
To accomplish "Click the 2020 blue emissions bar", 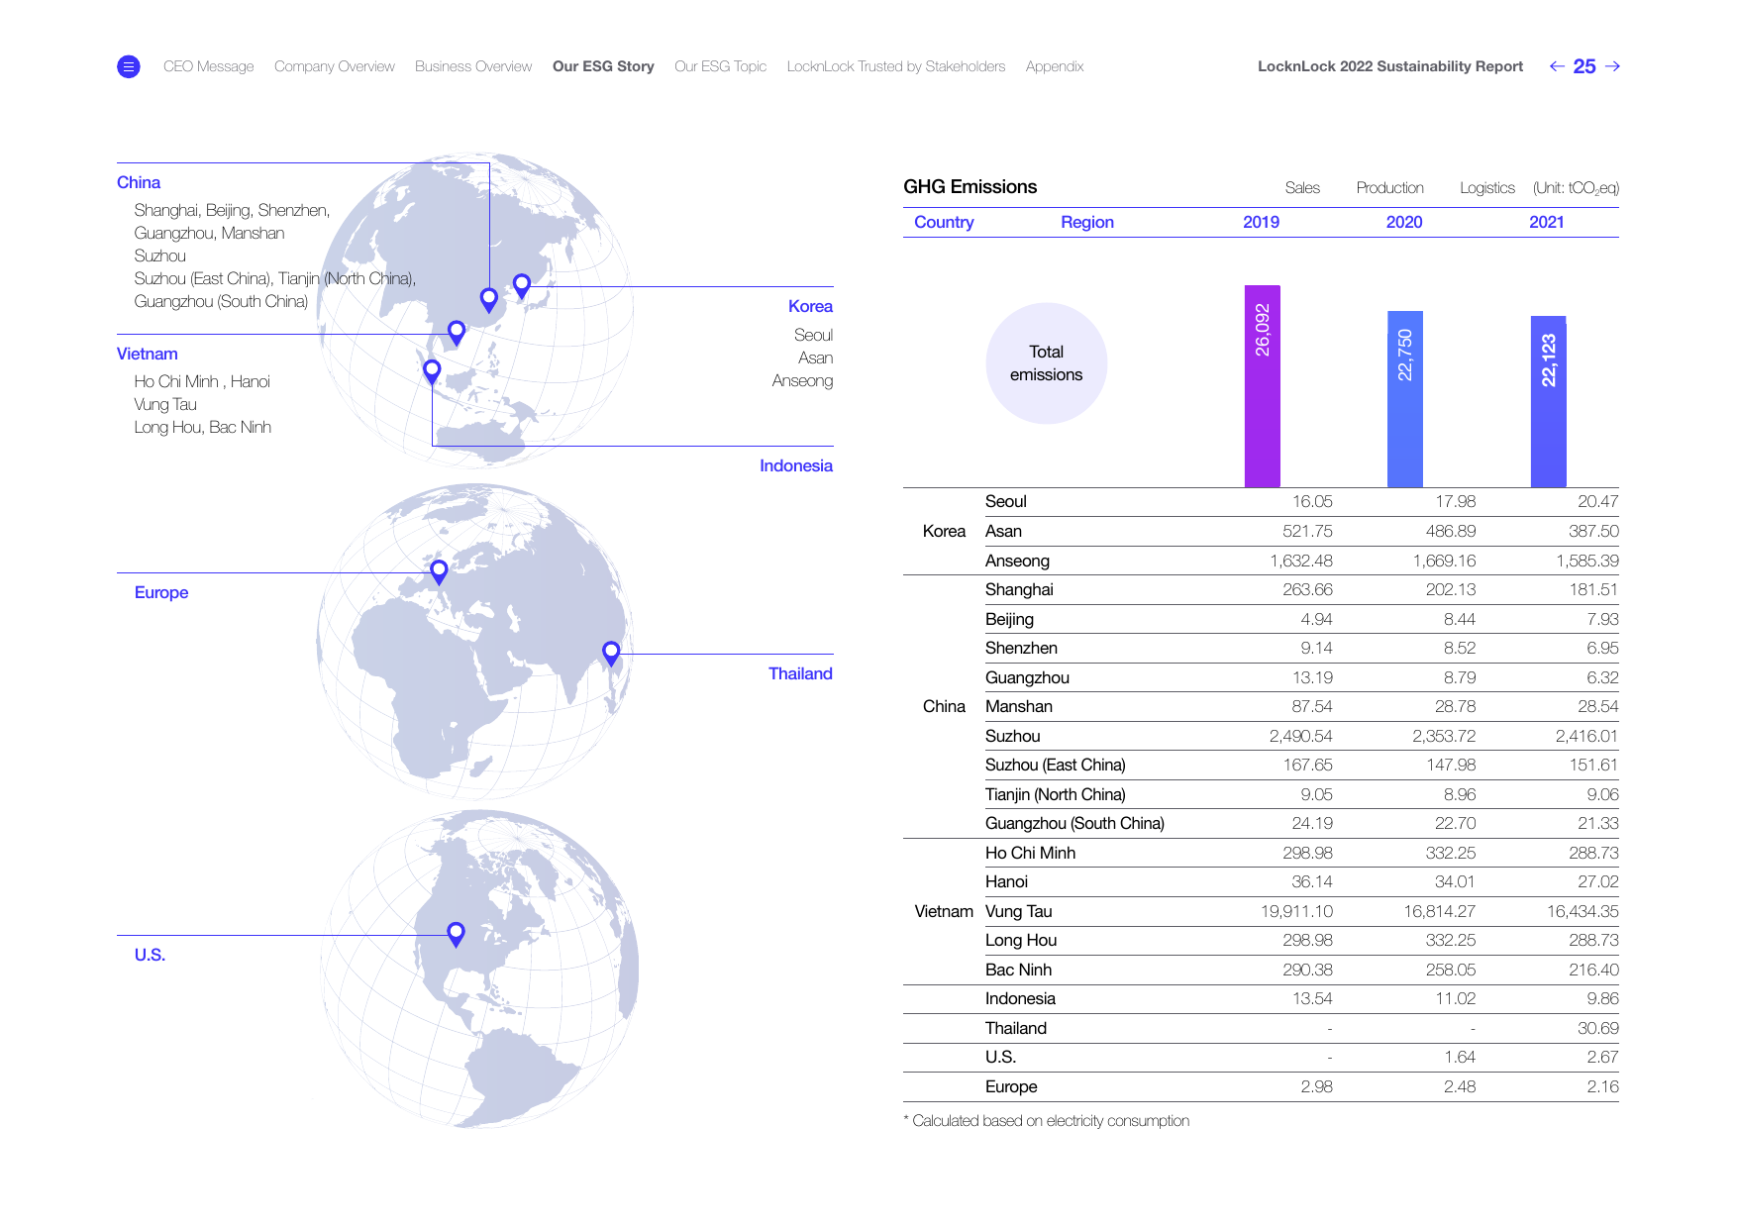I will (x=1405, y=399).
